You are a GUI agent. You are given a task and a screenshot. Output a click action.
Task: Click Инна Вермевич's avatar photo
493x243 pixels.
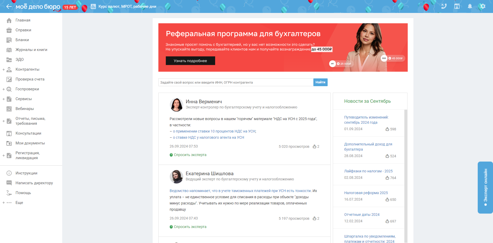point(176,105)
